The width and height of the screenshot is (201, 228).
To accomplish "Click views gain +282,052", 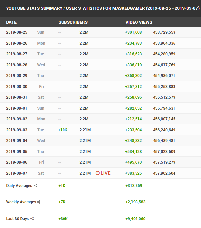I will point(134,108).
